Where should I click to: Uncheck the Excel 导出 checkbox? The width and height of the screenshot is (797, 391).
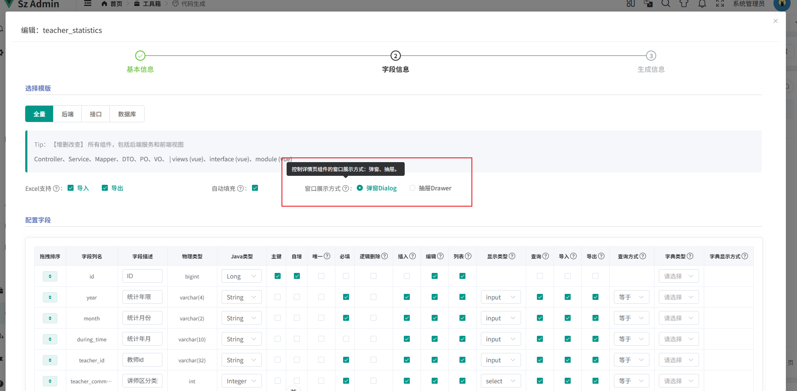pos(105,188)
